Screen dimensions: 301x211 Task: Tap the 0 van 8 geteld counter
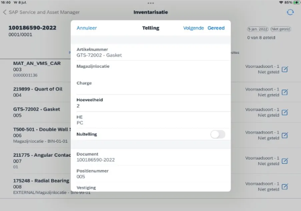(261, 38)
